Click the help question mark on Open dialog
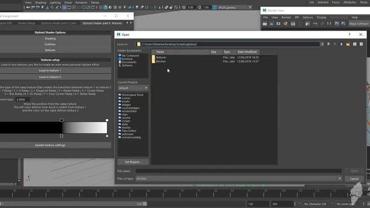The height and width of the screenshot is (208, 370). click(x=349, y=35)
